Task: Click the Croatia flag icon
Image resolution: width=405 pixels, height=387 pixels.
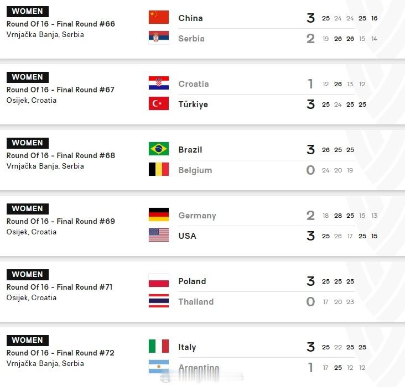Action: click(159, 83)
